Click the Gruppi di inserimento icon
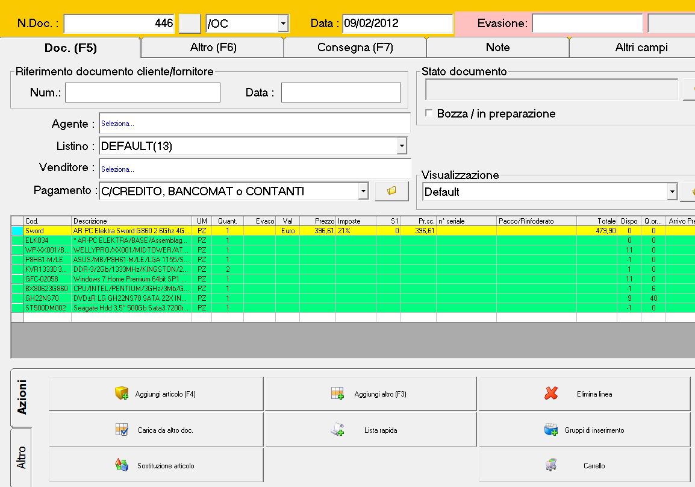This screenshot has width=695, height=487. coord(550,430)
